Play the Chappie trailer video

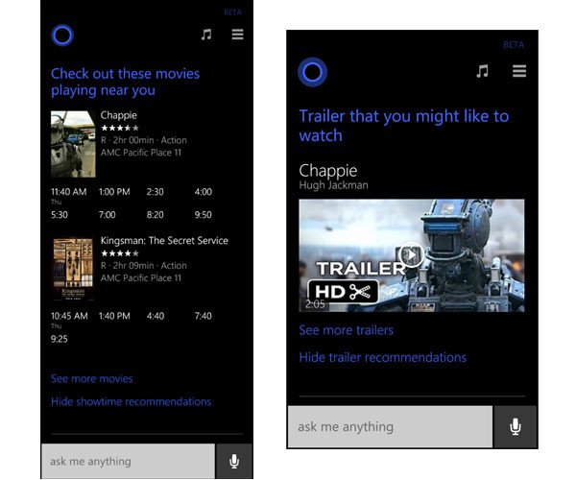coord(412,255)
